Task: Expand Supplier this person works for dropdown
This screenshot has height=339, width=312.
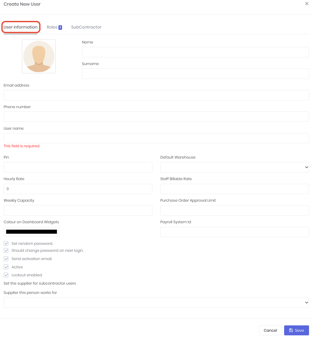Action: 156,303
